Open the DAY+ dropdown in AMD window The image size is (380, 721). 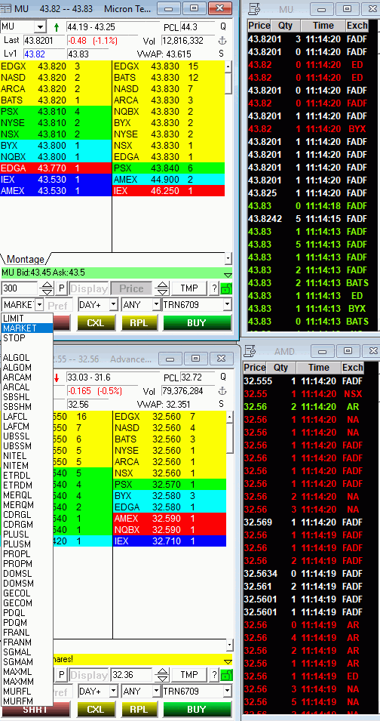tap(113, 691)
